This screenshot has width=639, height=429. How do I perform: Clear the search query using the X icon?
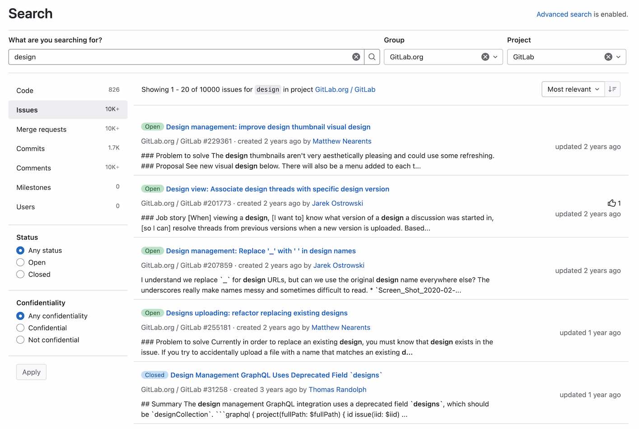[356, 56]
